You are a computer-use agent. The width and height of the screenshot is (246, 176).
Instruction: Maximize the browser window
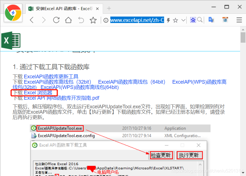click(x=227, y=7)
